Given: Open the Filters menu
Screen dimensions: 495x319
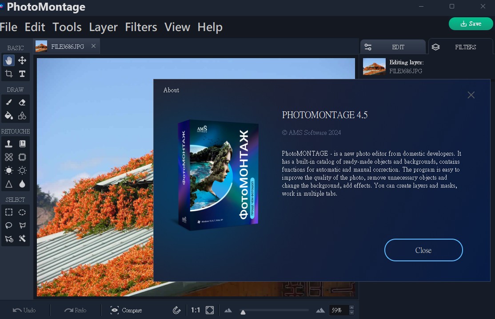Looking at the screenshot, I should pyautogui.click(x=141, y=27).
